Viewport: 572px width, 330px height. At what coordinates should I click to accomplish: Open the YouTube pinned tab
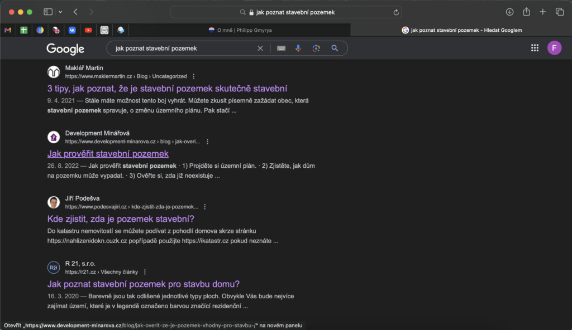coord(88,30)
